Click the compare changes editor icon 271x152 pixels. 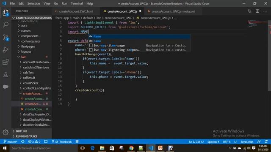[249, 11]
